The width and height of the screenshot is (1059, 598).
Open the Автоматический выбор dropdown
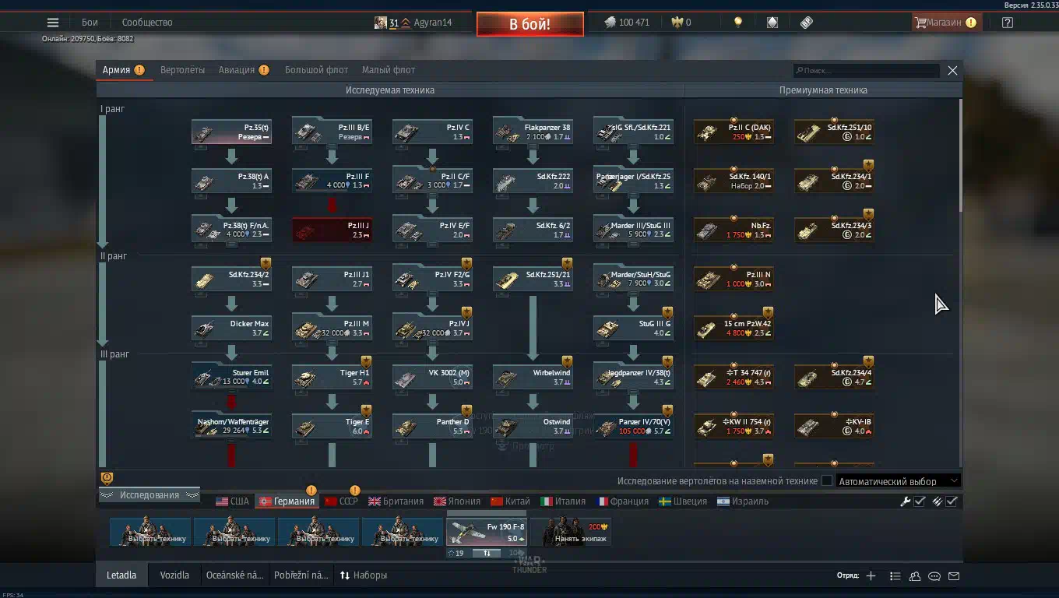pyautogui.click(x=898, y=481)
